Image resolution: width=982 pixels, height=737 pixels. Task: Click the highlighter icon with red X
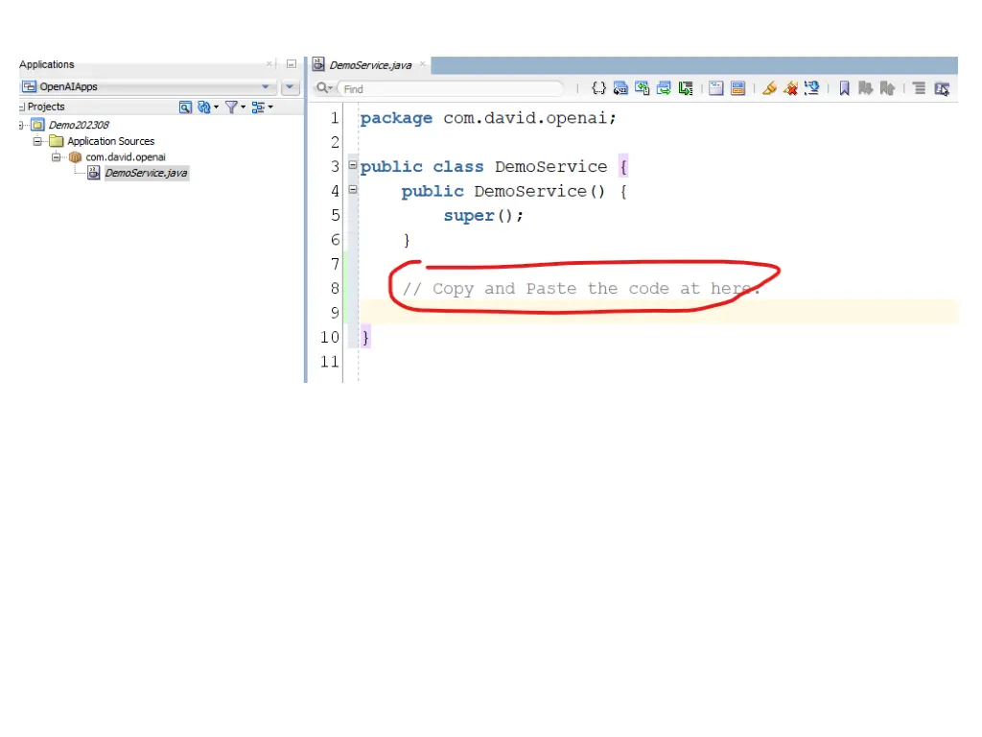(x=790, y=88)
